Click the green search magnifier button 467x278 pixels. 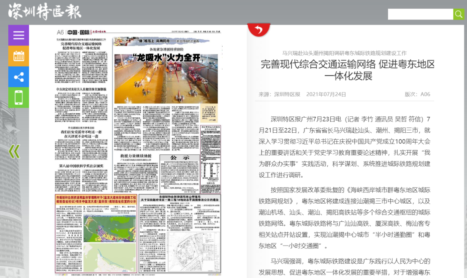pos(458,14)
